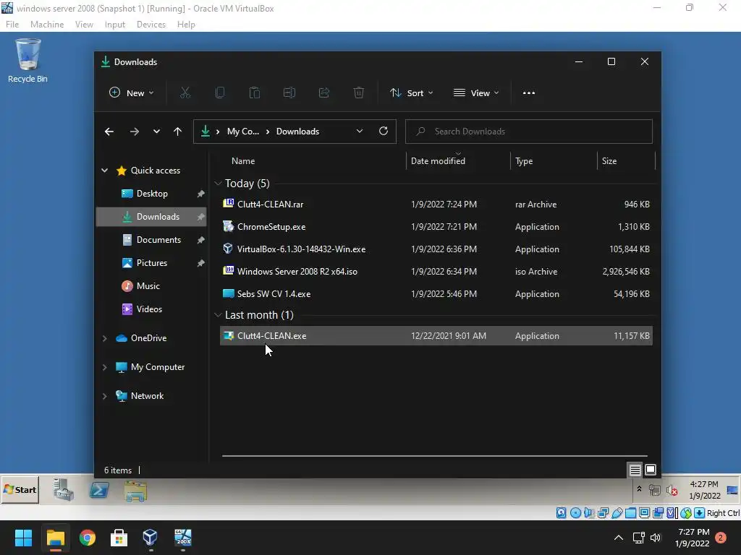Open the View layout dropdown
Viewport: 741px width, 555px height.
[476, 93]
